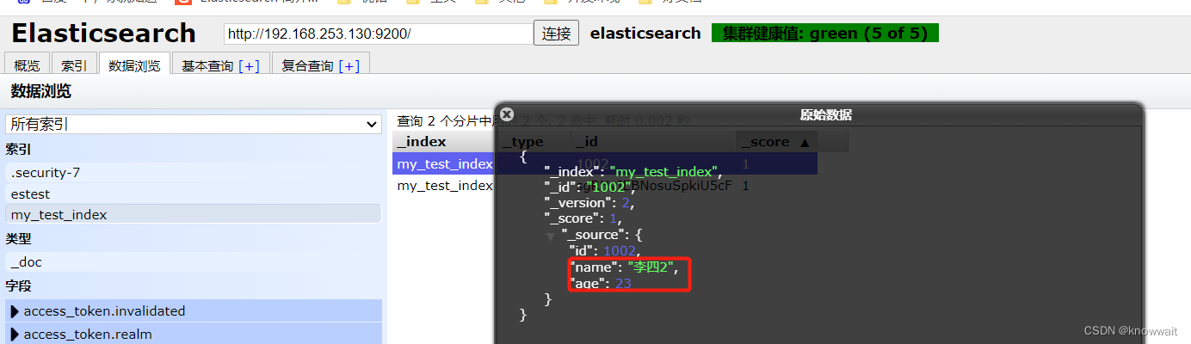Image resolution: width=1191 pixels, height=344 pixels.
Task: Click the "id": 1002 source line
Action: [606, 250]
